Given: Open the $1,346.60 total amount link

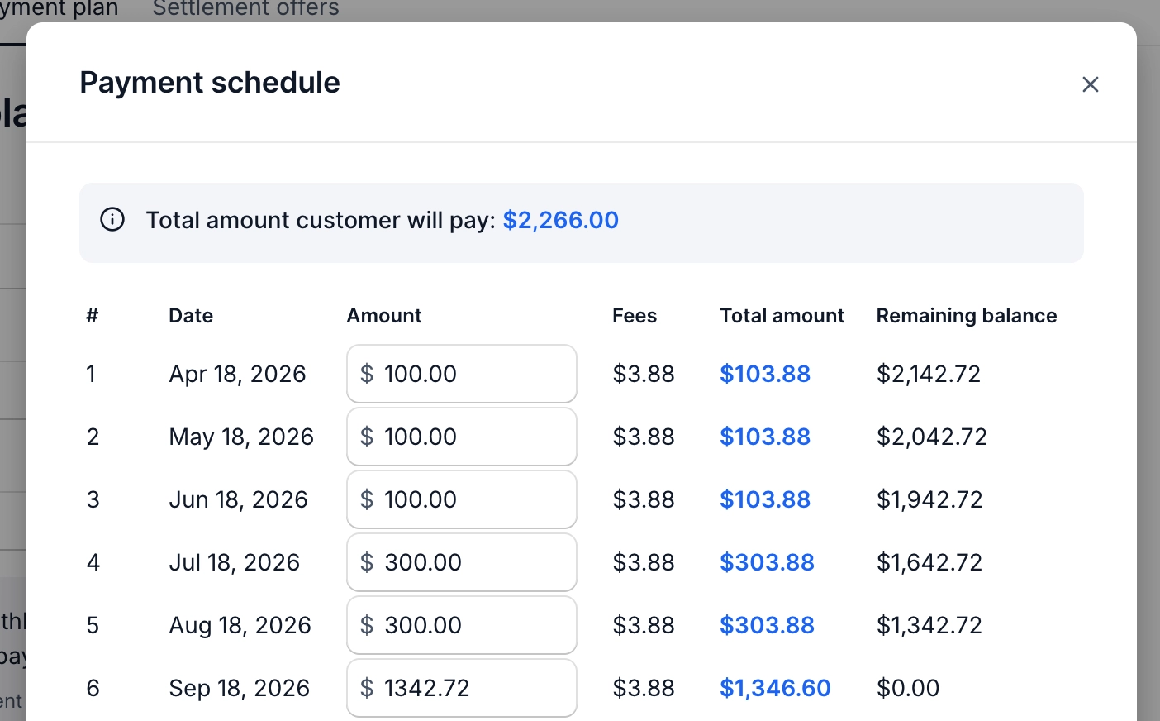Looking at the screenshot, I should (774, 688).
